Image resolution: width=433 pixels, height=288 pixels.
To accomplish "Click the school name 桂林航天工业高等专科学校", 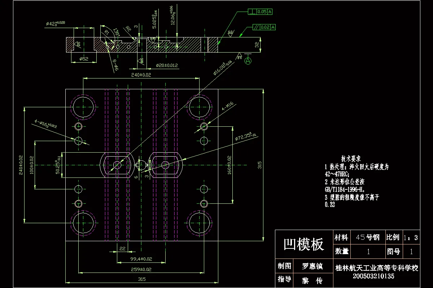I will [377, 269].
